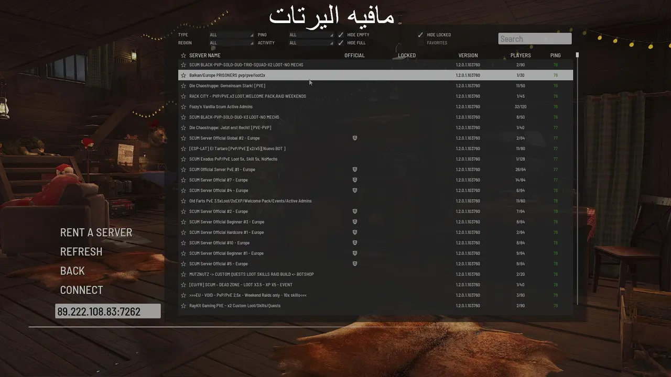Toggle the Hide Full checkbox

(341, 43)
